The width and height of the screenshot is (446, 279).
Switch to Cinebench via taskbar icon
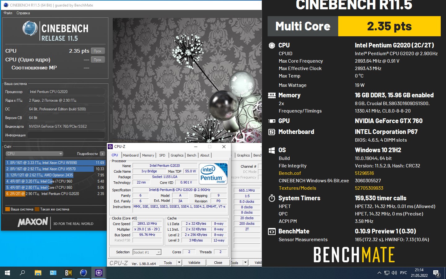[x=83, y=273]
